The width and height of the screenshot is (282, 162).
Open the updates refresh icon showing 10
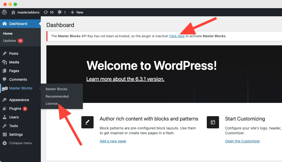point(46,12)
